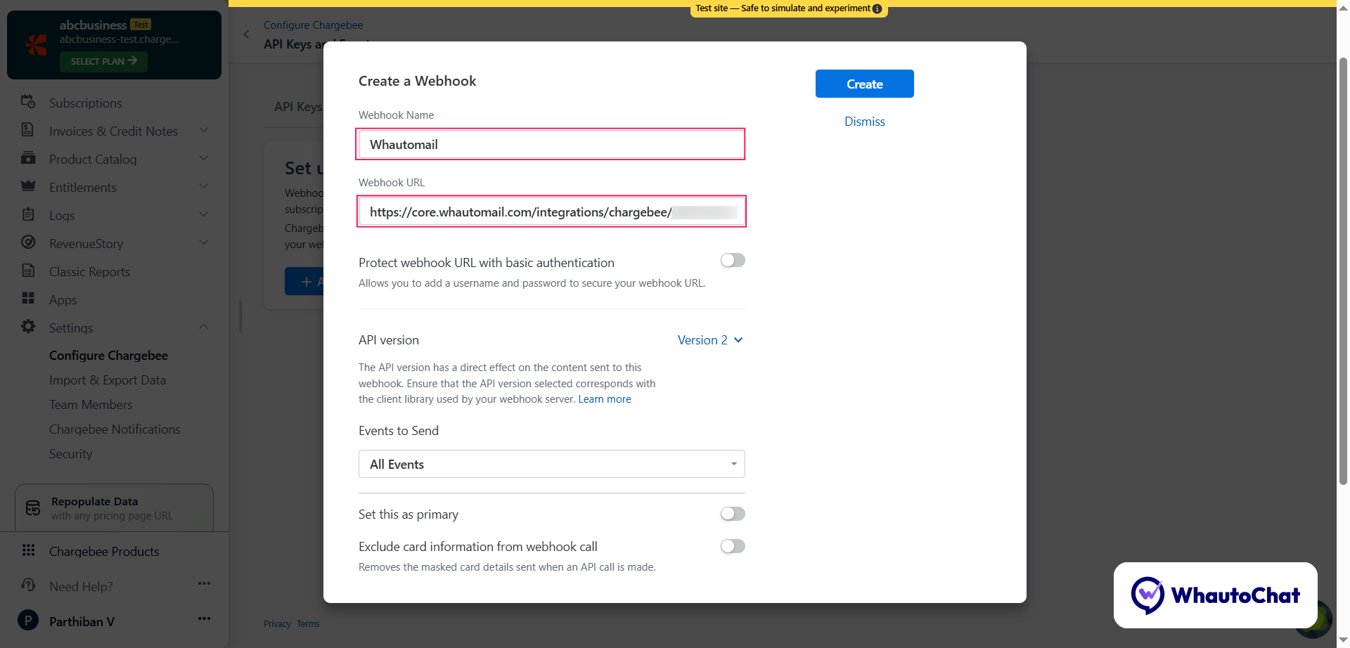Toggle Set this as primary on
The width and height of the screenshot is (1350, 648).
[x=732, y=514]
